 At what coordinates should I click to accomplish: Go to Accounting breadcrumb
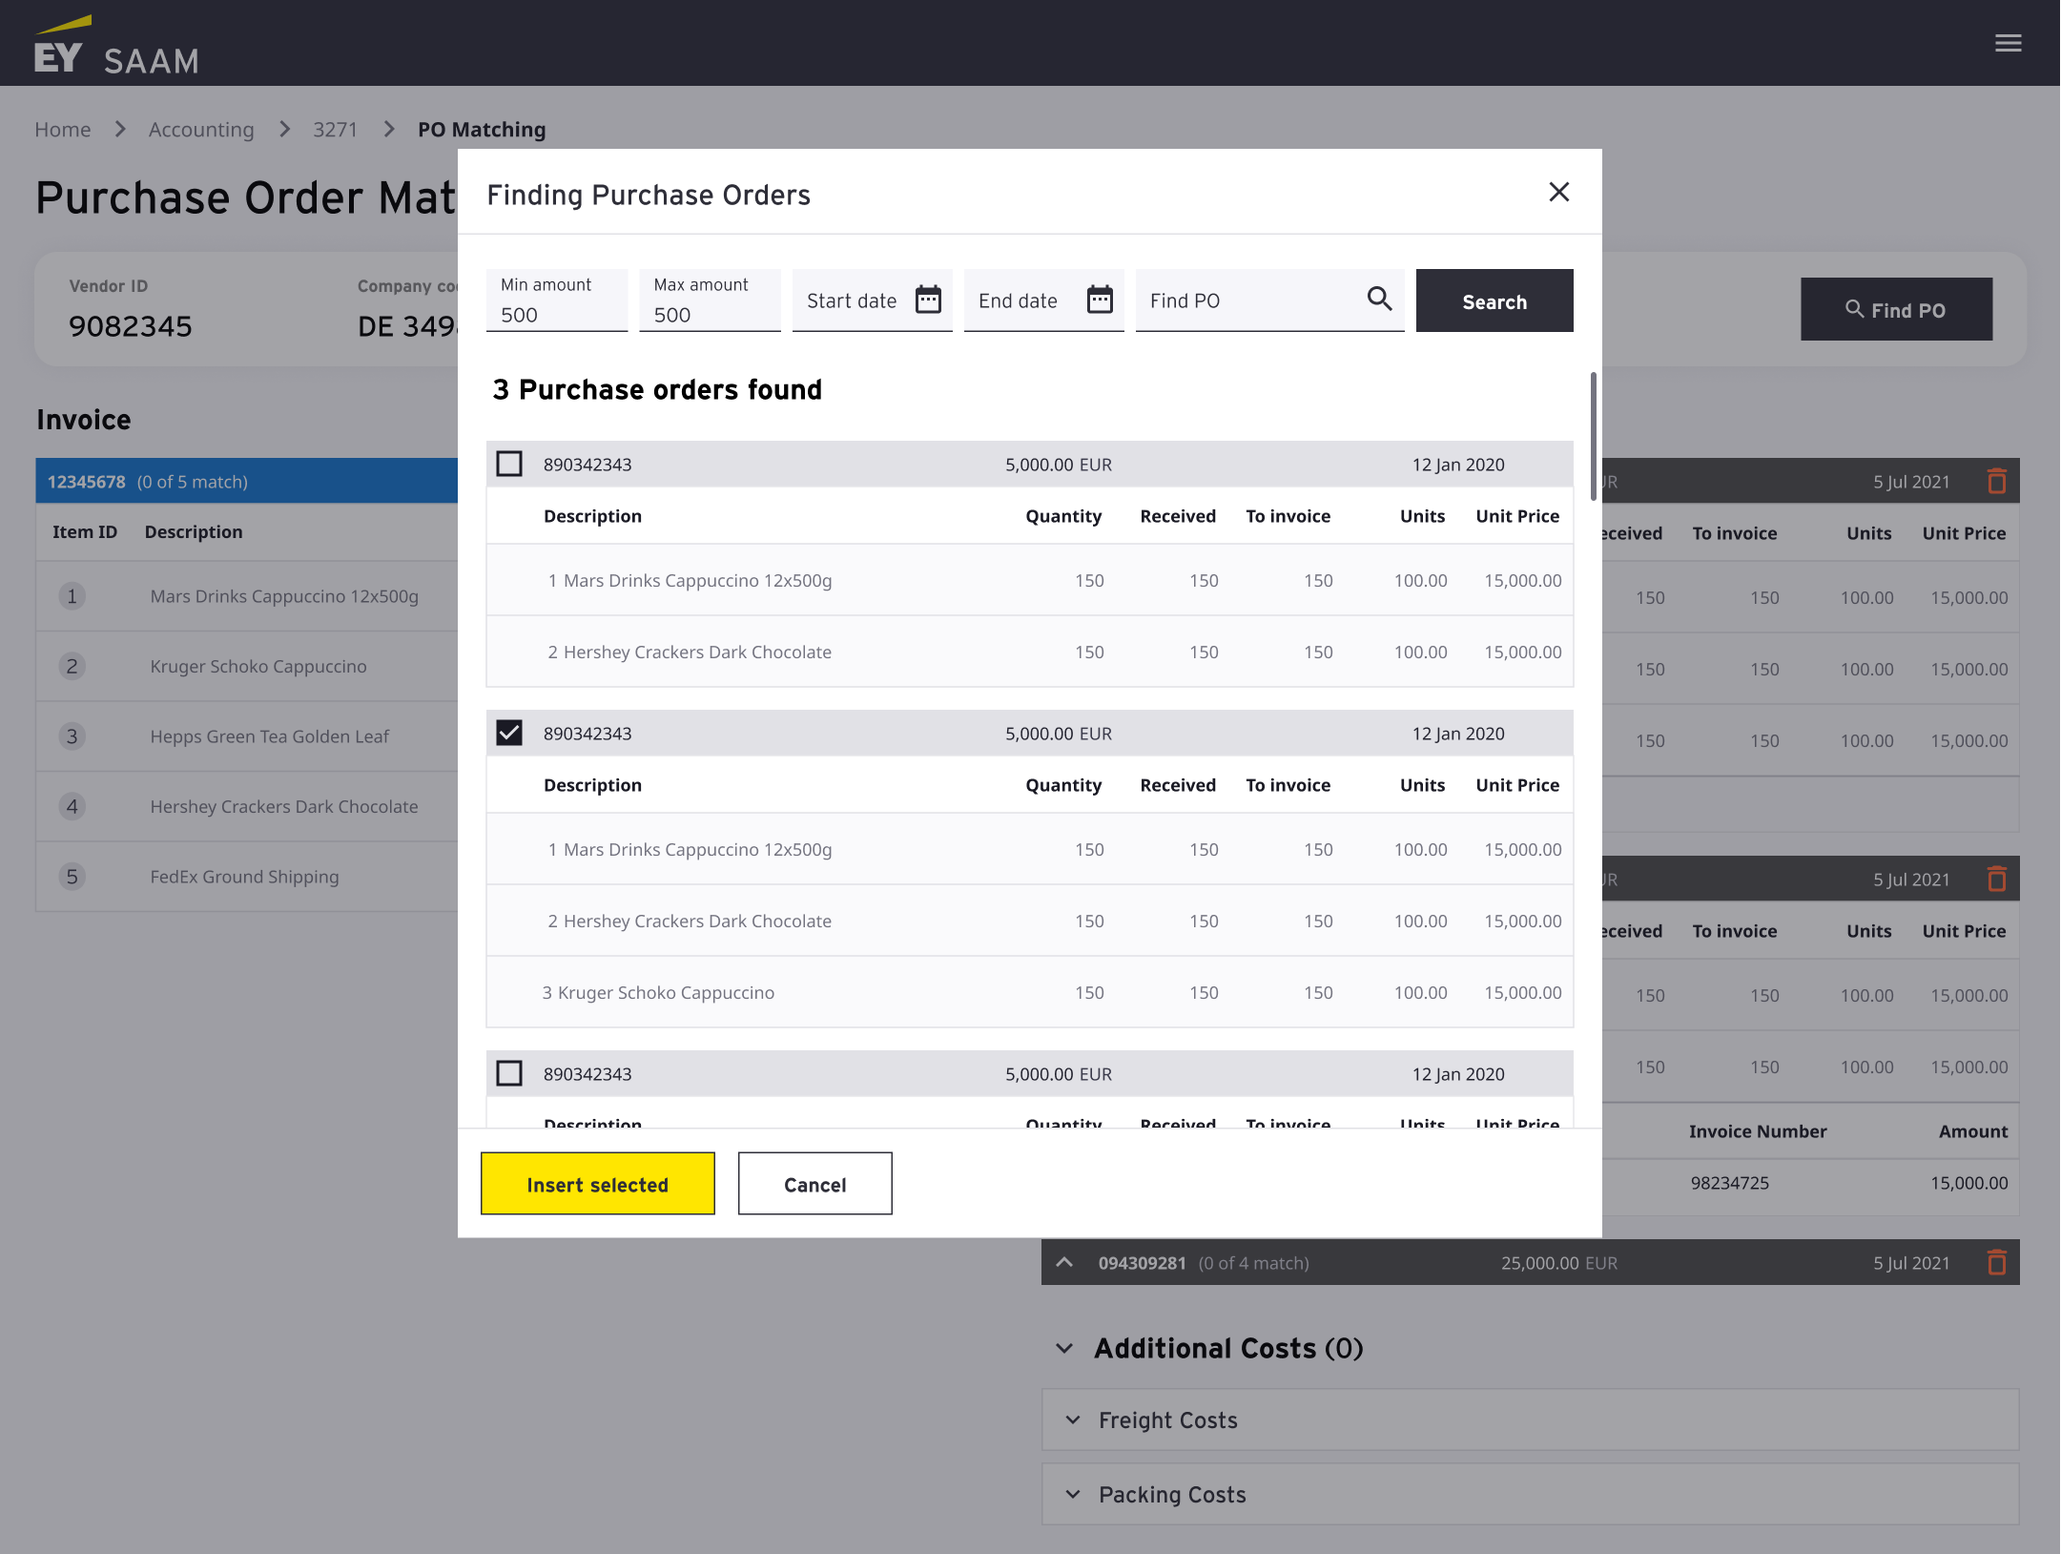click(201, 130)
